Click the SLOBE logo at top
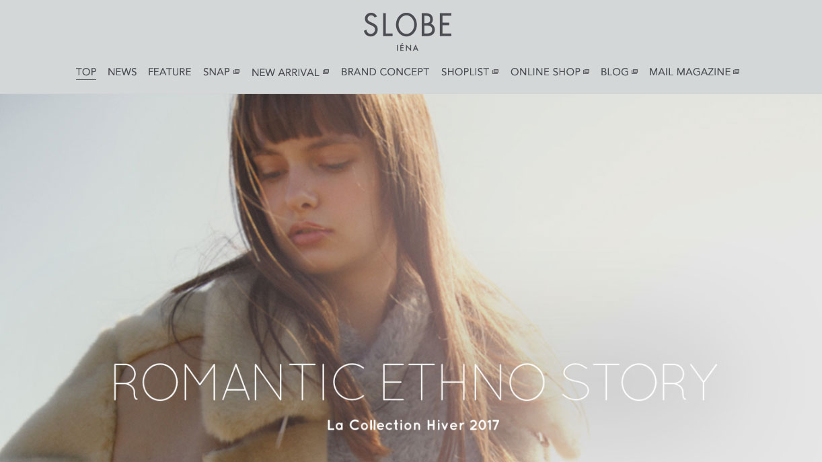822x462 pixels. [x=408, y=25]
